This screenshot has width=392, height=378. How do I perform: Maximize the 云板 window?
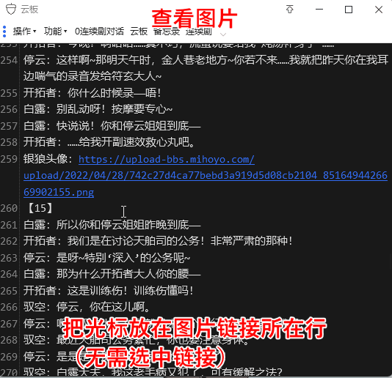pyautogui.click(x=349, y=10)
